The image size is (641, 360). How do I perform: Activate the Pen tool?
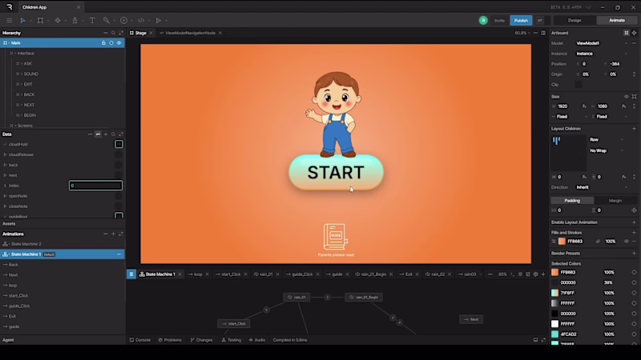(x=75, y=21)
